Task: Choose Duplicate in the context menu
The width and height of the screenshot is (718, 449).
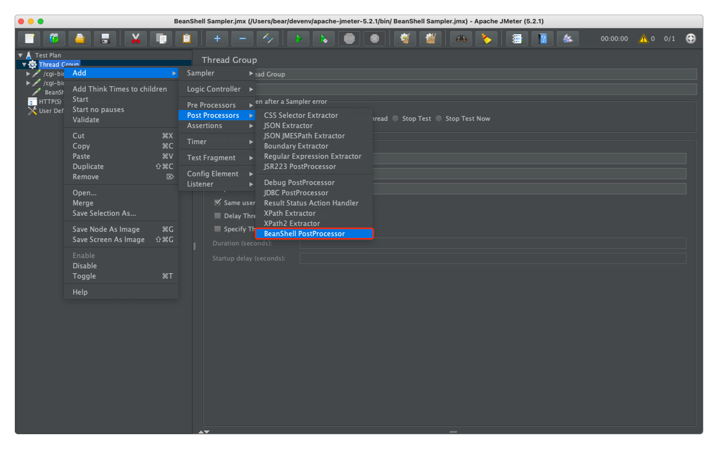Action: click(121, 167)
